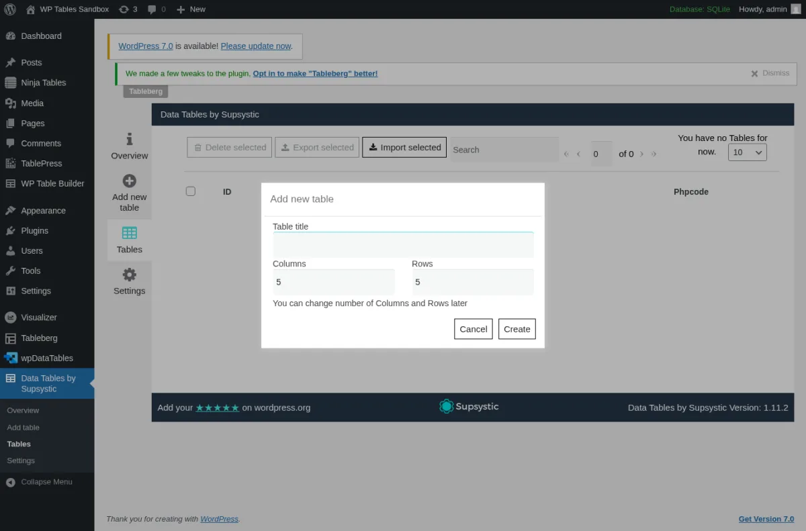Click the WordPress logo in admin bar
The image size is (806, 531).
10,9
